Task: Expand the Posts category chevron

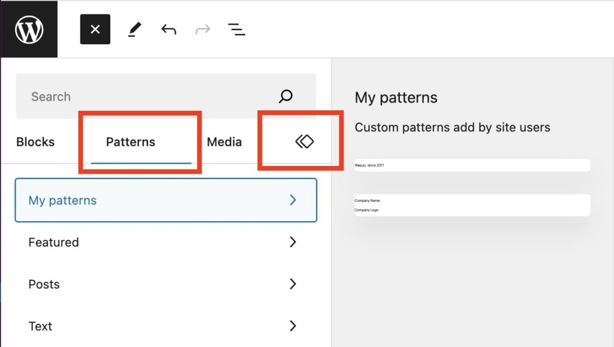Action: (x=293, y=284)
